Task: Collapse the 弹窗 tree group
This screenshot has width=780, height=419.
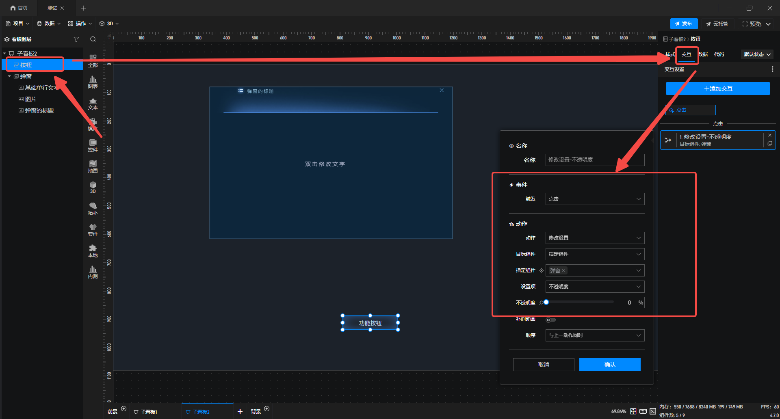Action: tap(9, 76)
